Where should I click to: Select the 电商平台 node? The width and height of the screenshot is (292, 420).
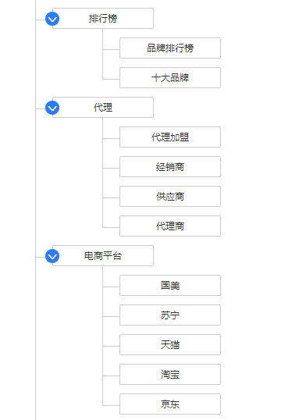(103, 256)
